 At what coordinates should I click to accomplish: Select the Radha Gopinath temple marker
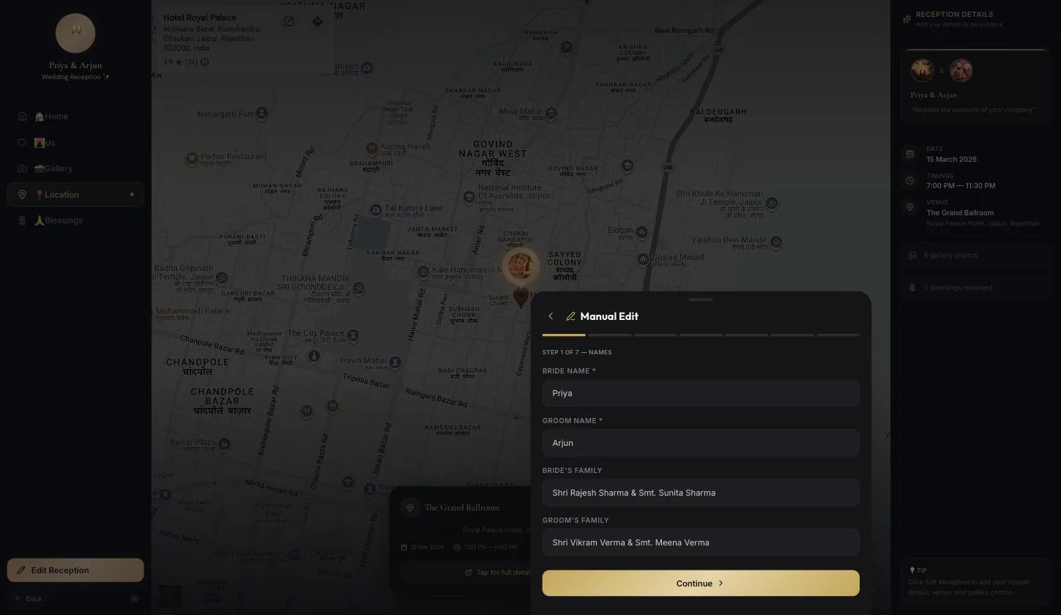[x=221, y=278]
